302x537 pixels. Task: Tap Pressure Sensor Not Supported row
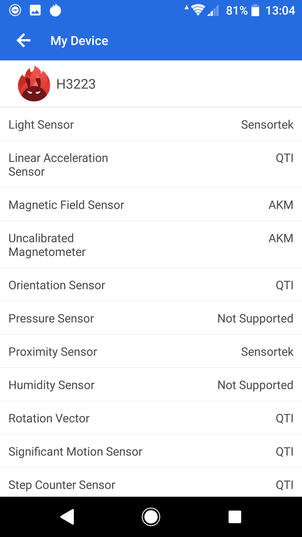tap(151, 318)
